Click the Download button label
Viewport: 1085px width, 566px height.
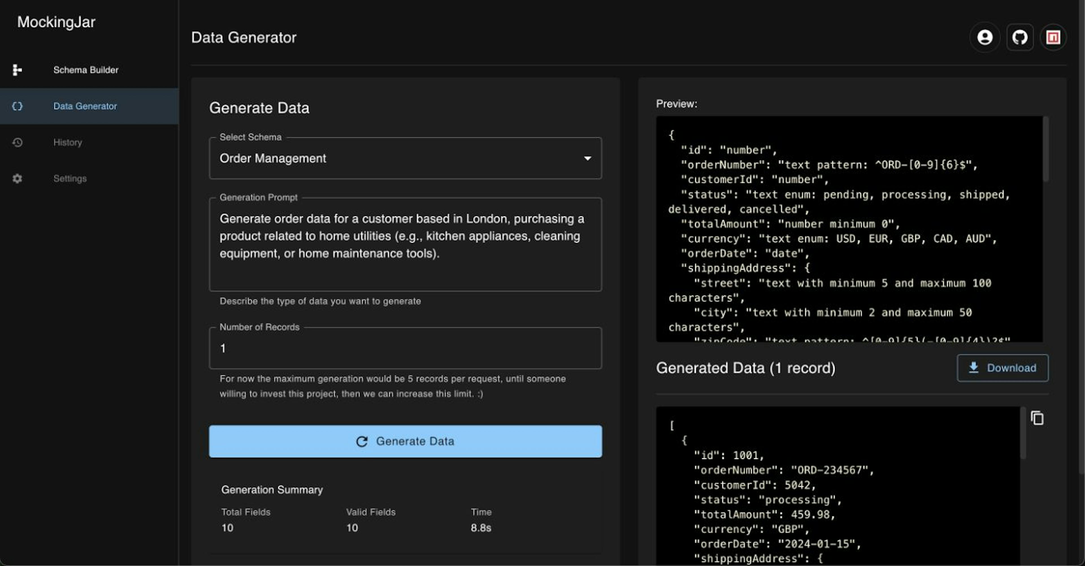coord(1011,368)
